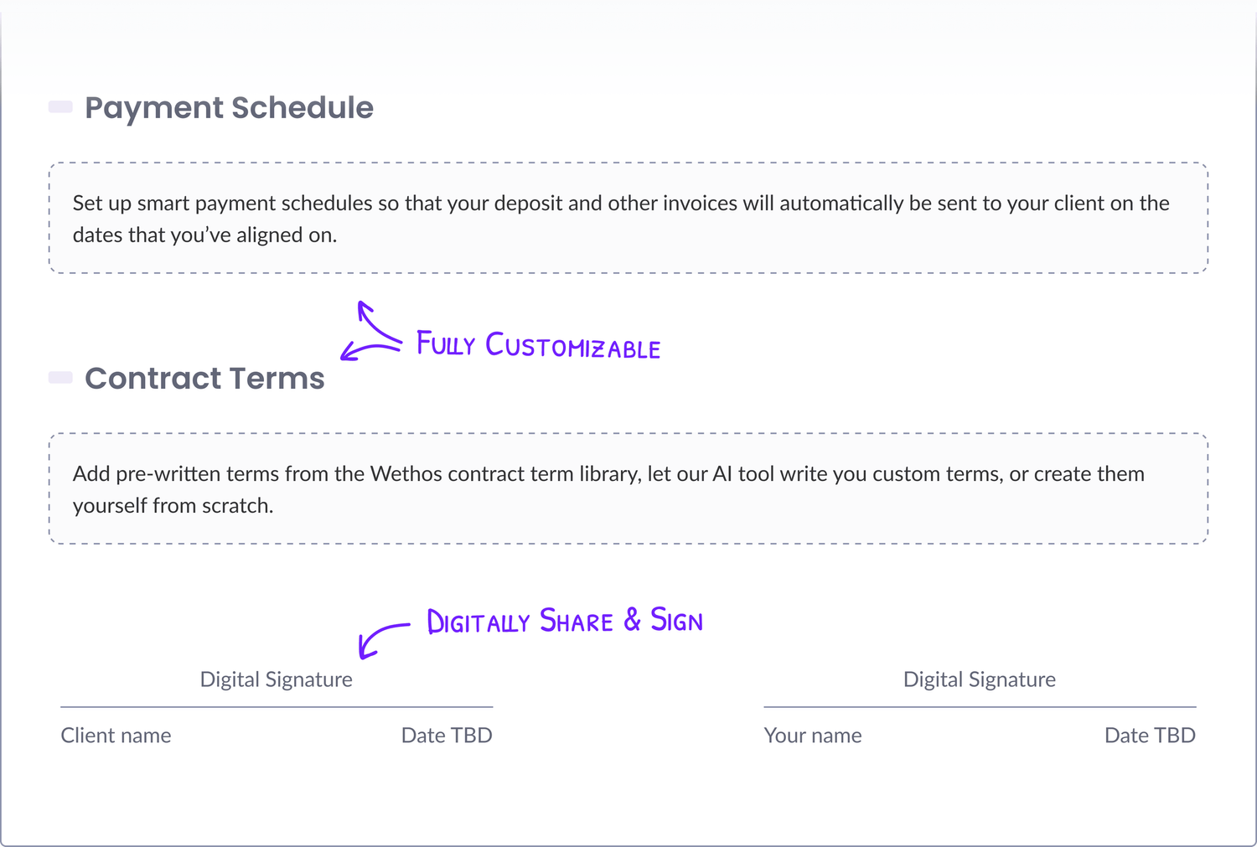Click Date TBD under client signature
This screenshot has height=847, width=1257.
447,736
